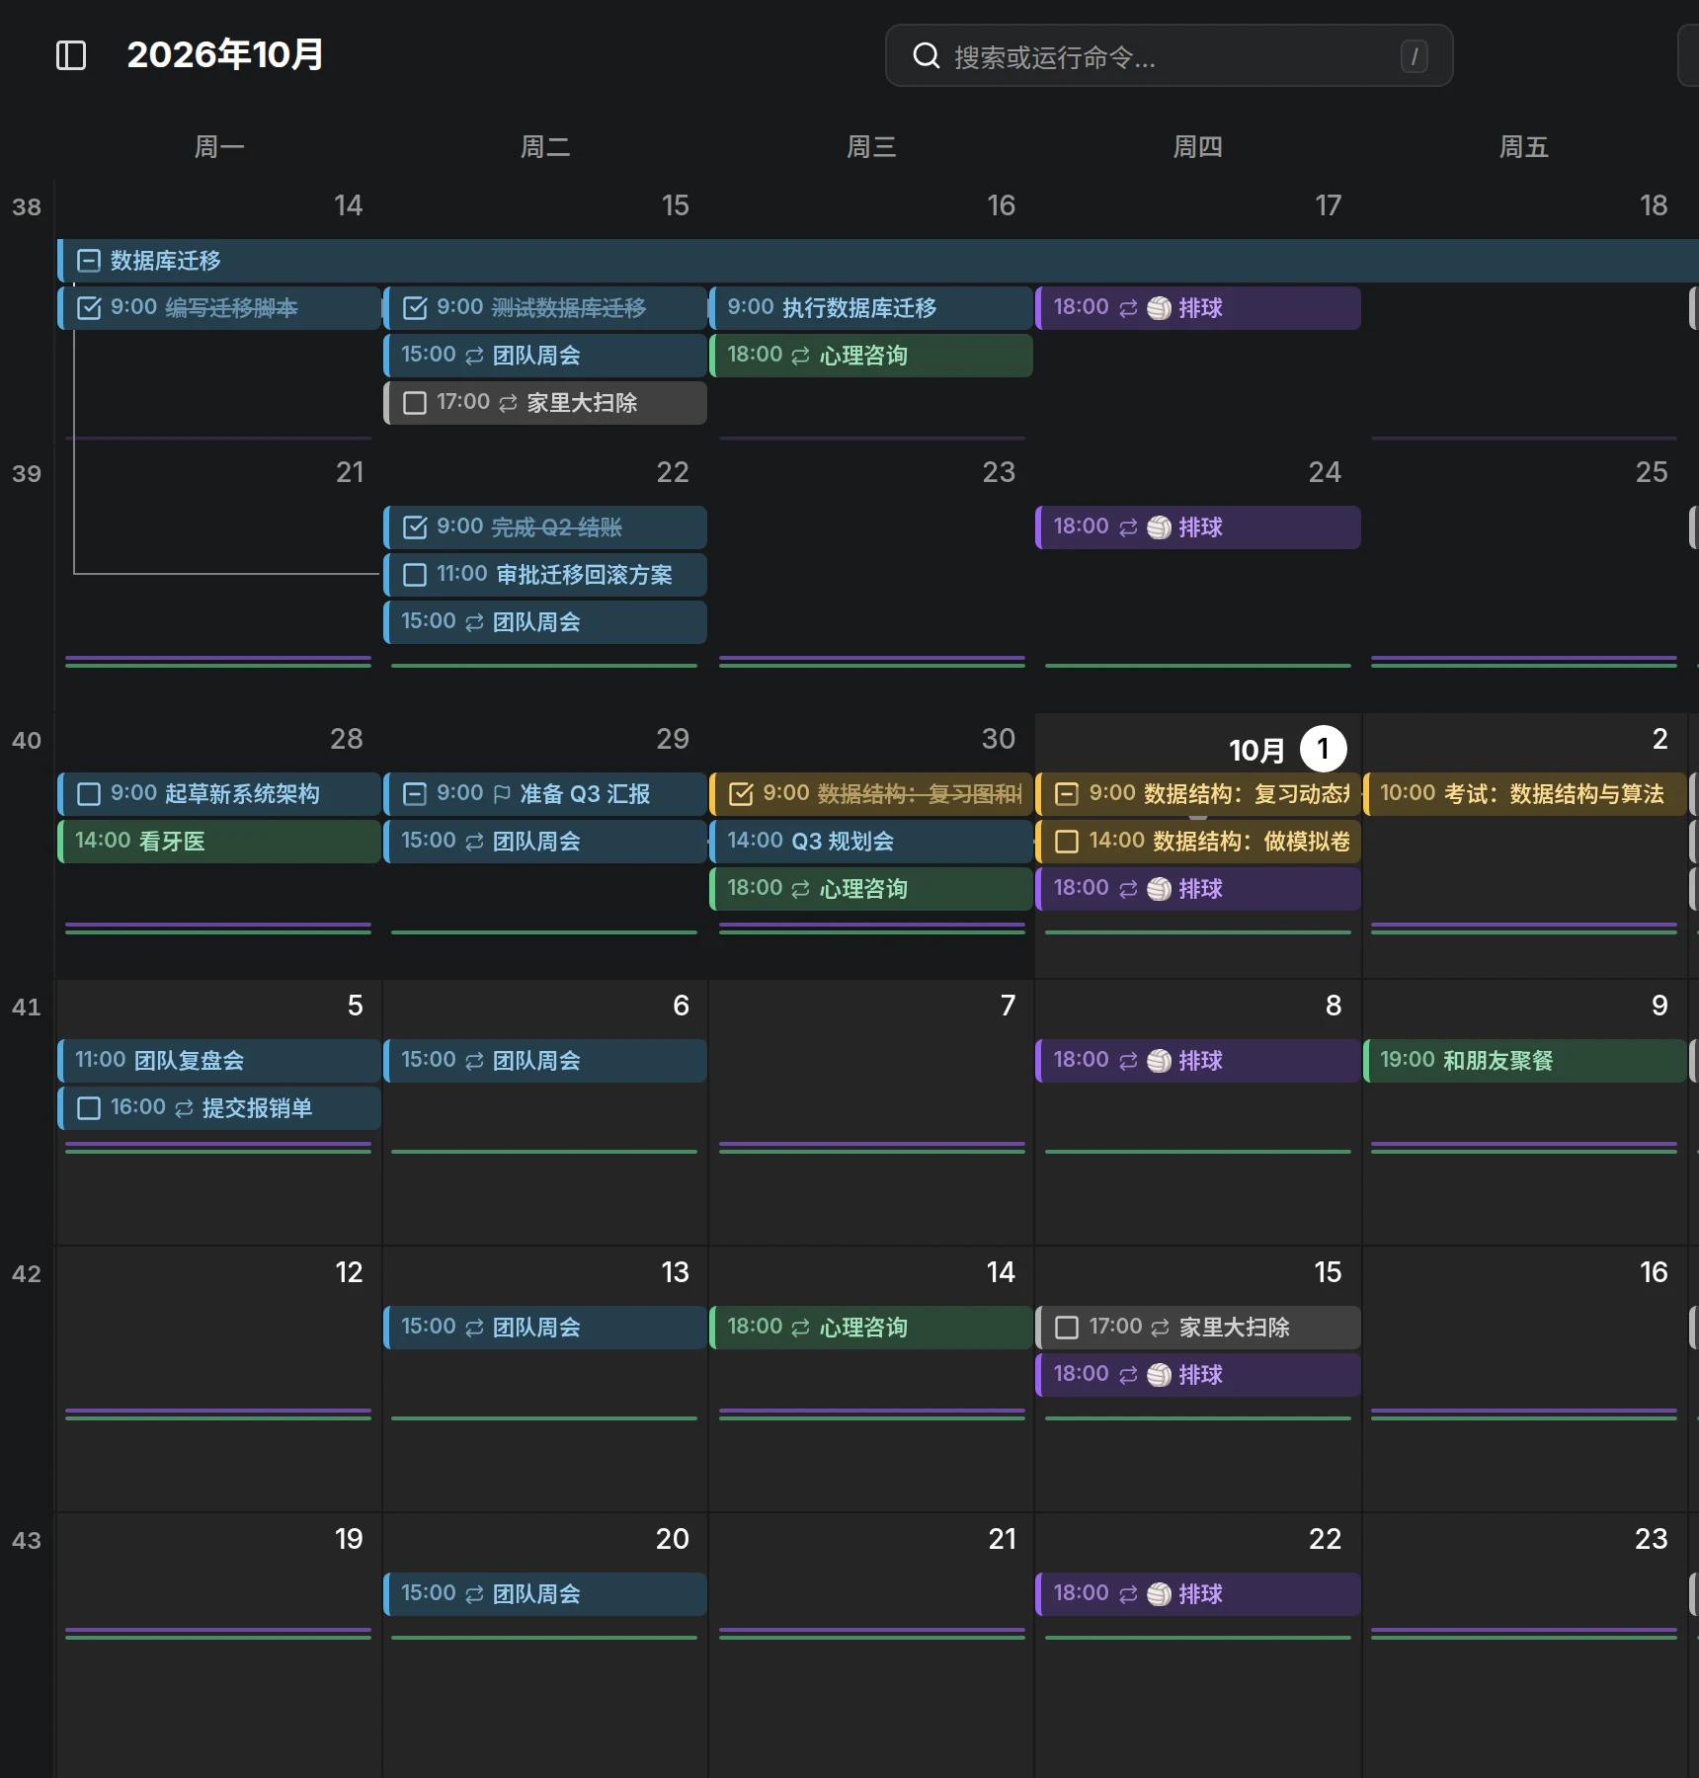Click repeat icon on Oct 14 心理咨询
The width and height of the screenshot is (1699, 1778).
801,1328
